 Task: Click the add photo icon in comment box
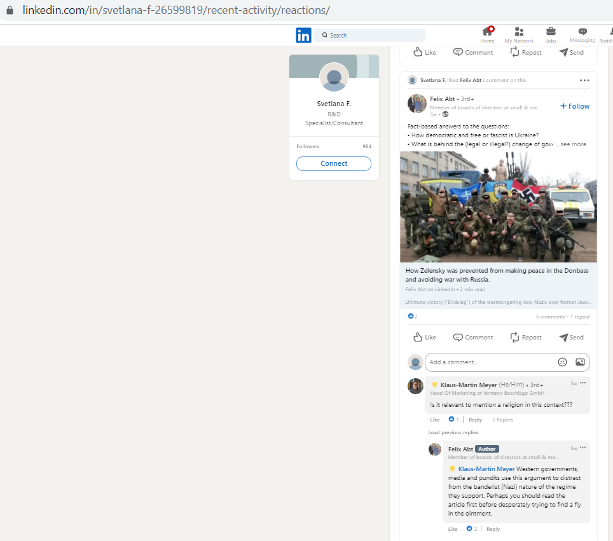pos(580,362)
